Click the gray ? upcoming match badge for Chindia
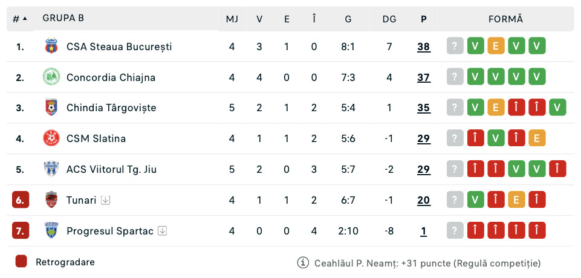Image resolution: width=581 pixels, height=278 pixels. (456, 108)
